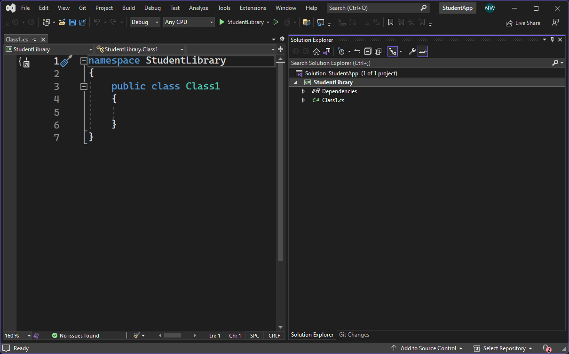The height and width of the screenshot is (354, 569).
Task: Collapse the StudentLibrary project node
Action: click(x=295, y=82)
